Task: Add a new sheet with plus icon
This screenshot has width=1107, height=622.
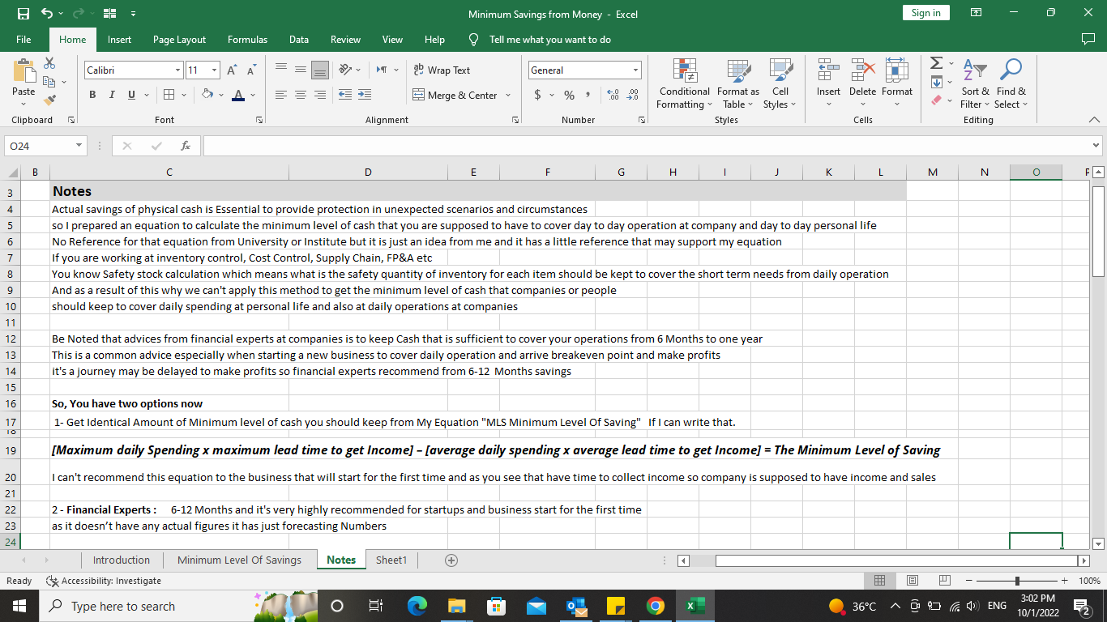Action: click(x=451, y=560)
